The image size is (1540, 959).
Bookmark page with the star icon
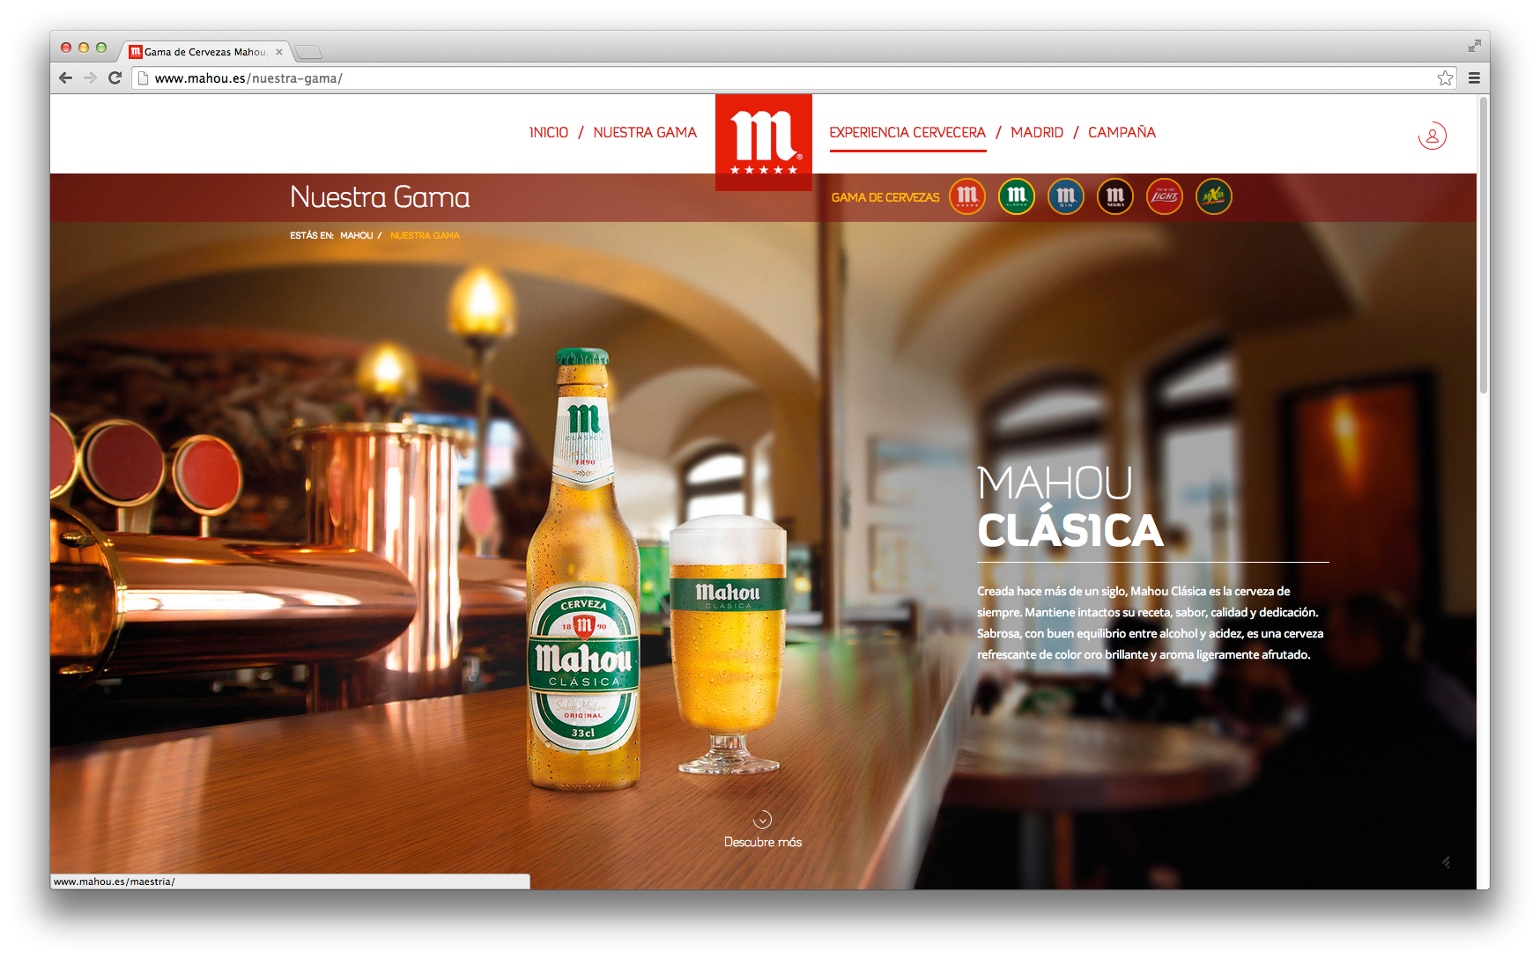(x=1445, y=78)
